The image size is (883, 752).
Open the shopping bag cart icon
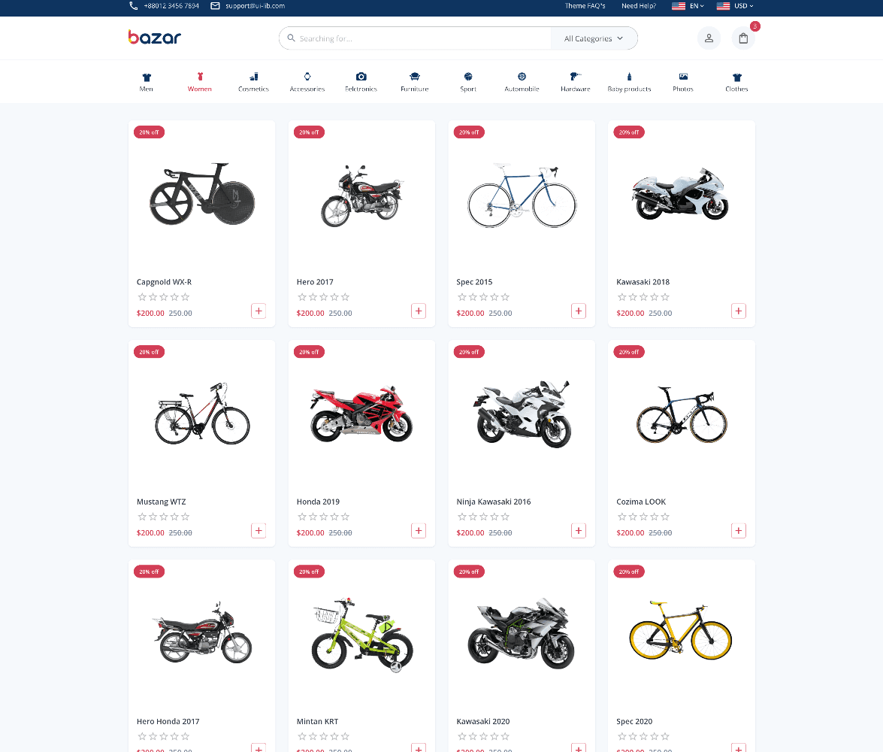click(742, 38)
